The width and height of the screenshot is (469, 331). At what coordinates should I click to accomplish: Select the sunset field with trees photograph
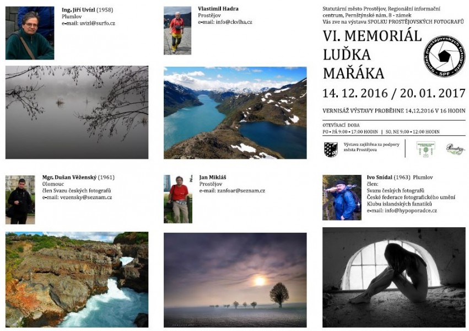[x=235, y=280]
